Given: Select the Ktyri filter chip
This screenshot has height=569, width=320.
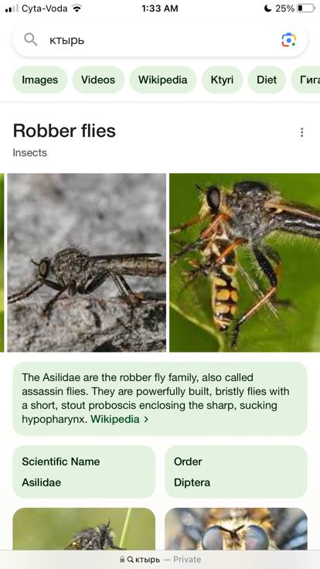Looking at the screenshot, I should pyautogui.click(x=222, y=80).
